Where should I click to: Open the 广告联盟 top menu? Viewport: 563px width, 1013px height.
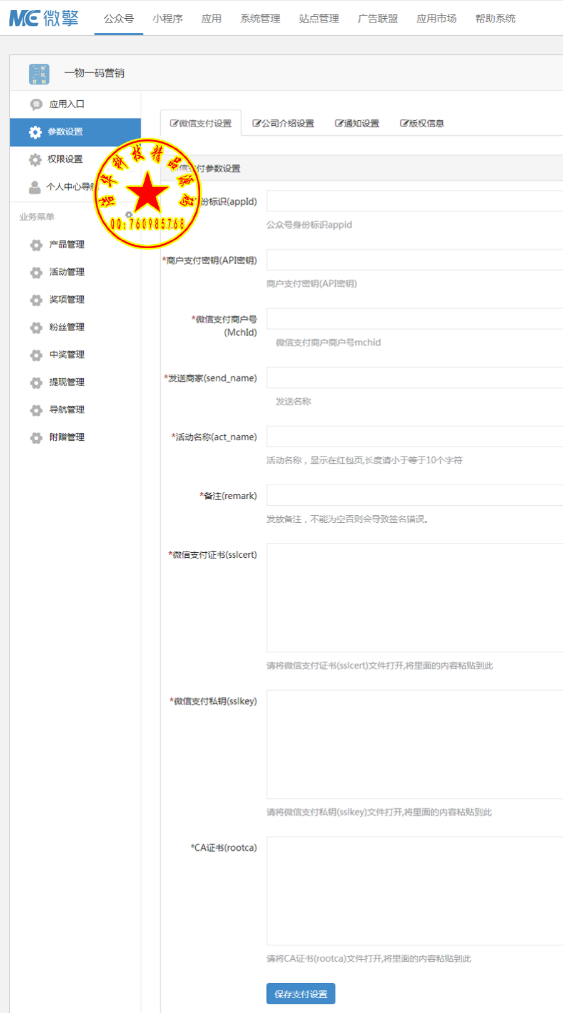pos(378,19)
